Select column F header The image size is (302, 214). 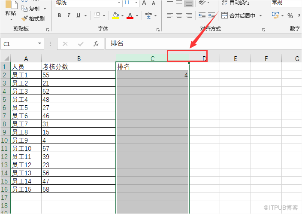266,58
